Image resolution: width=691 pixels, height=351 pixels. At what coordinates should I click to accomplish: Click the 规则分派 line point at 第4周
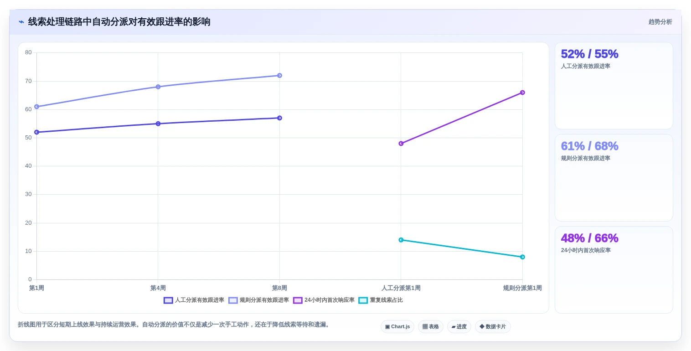(158, 87)
